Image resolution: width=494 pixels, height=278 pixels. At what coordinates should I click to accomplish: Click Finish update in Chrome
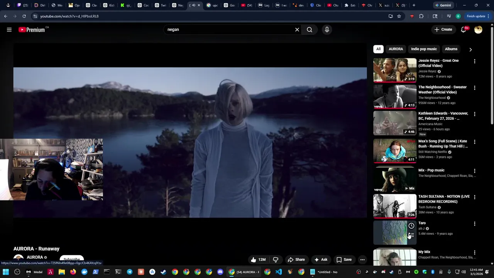point(478,16)
